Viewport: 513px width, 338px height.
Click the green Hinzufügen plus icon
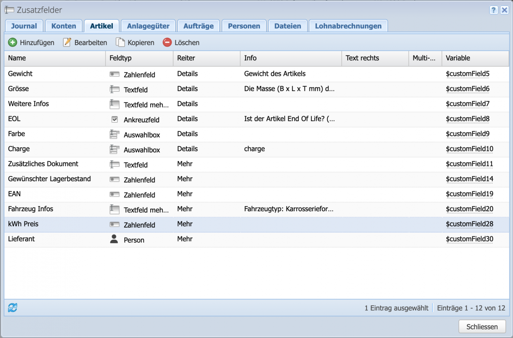pos(13,42)
